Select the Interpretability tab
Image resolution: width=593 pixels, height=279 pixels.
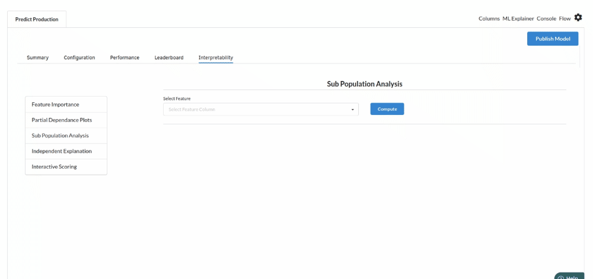tap(216, 57)
